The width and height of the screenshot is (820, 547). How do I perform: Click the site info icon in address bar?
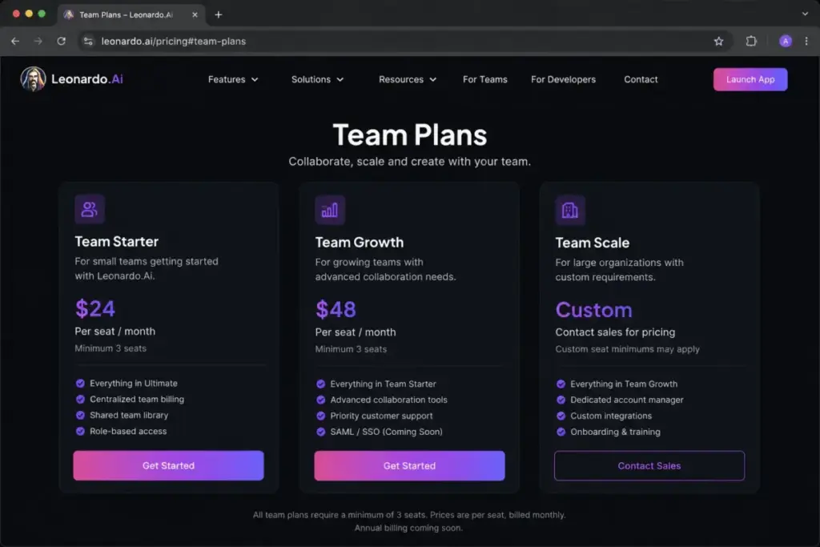(x=88, y=41)
